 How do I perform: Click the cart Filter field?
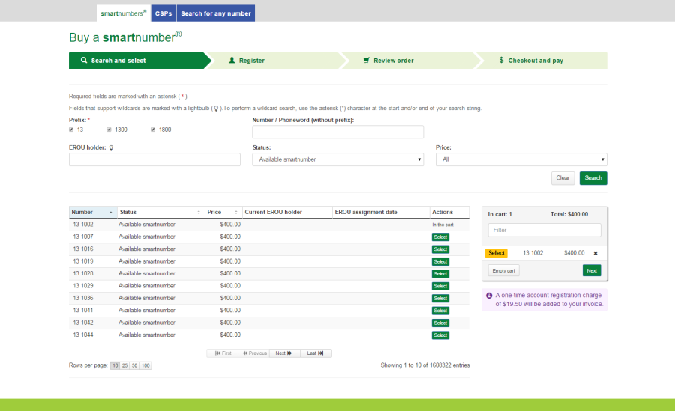tap(544, 230)
